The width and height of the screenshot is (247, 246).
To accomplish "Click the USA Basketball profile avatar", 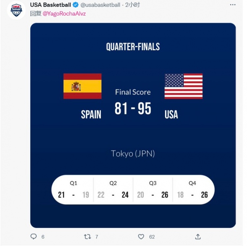I will point(16,10).
